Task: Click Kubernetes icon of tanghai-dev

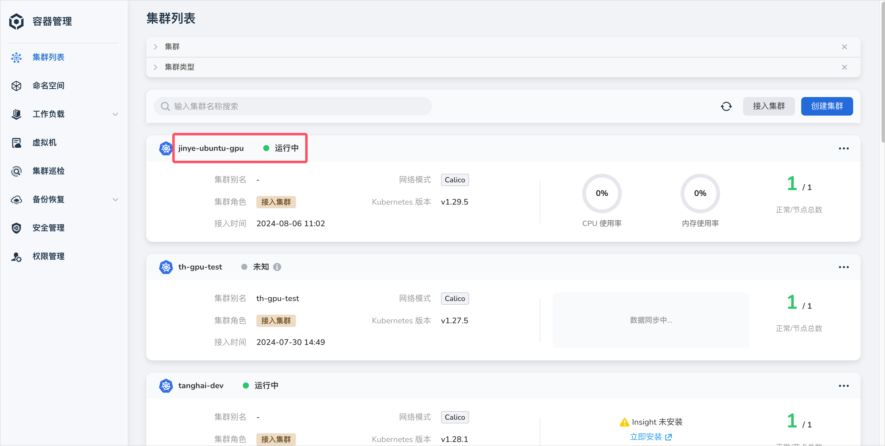Action: tap(166, 385)
